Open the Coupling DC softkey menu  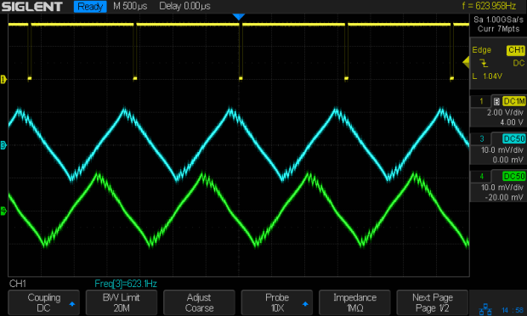coord(43,302)
